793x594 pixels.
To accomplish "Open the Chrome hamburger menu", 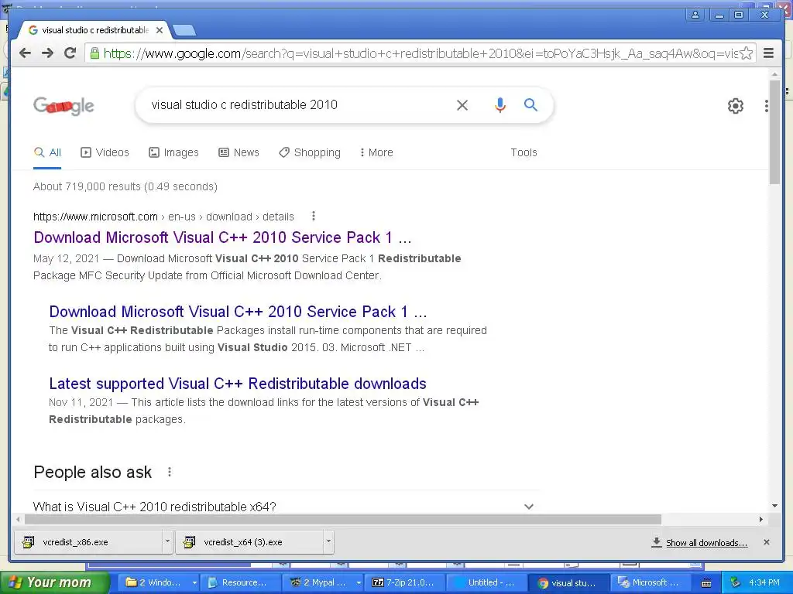I will click(768, 53).
